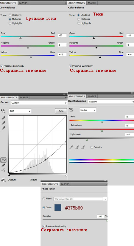This screenshot has width=134, height=246.
Task: Select the add-to-sample eyedropper in Hue/Saturation
Action: tap(77, 147)
